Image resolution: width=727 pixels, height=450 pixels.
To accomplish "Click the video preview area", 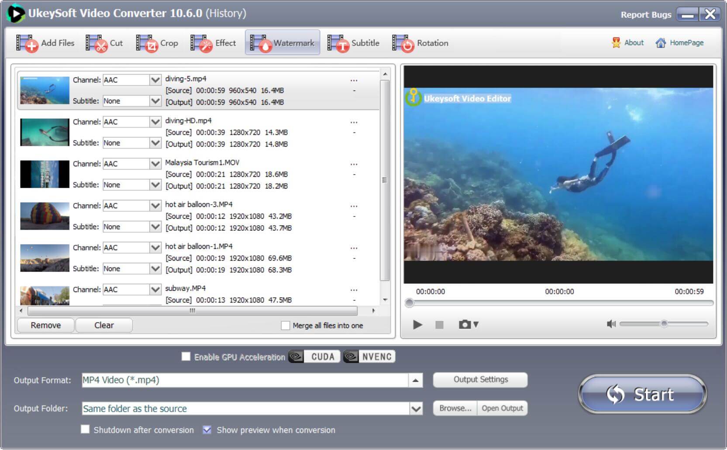I will point(558,174).
